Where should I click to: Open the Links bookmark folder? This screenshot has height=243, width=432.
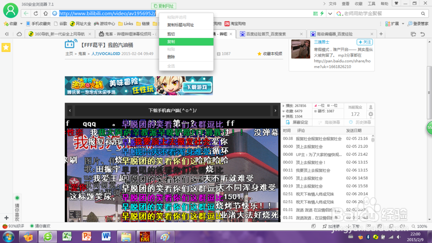coord(126,24)
